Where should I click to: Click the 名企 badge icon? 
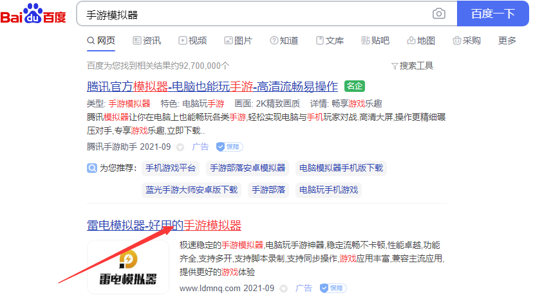[355, 86]
